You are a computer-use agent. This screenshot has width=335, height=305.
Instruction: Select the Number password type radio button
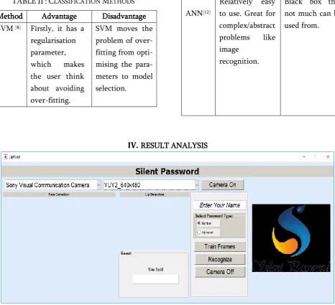[198, 223]
